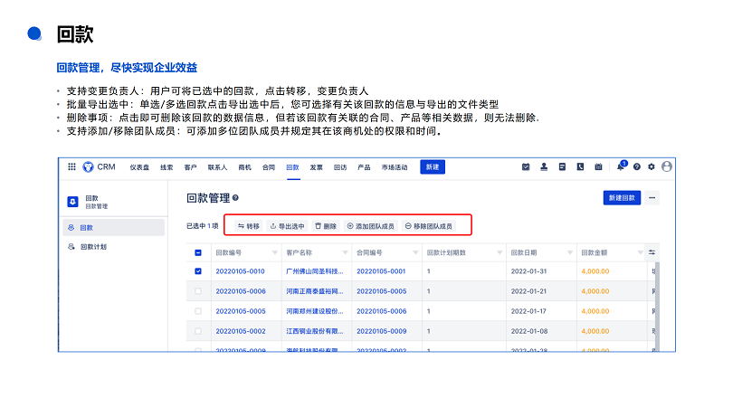Open contract 20220105-0001
Screen dimensions: 742x417
(381, 271)
